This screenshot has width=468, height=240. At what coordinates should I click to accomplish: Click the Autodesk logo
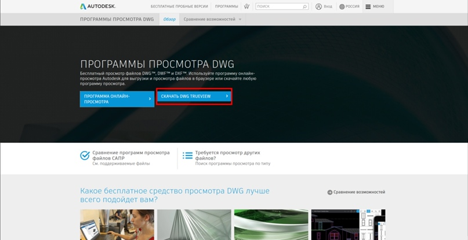(98, 6)
